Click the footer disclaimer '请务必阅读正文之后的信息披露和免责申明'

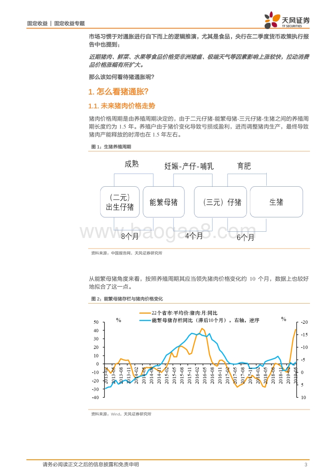(x=91, y=465)
